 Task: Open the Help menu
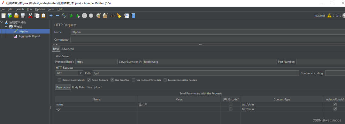(60, 9)
